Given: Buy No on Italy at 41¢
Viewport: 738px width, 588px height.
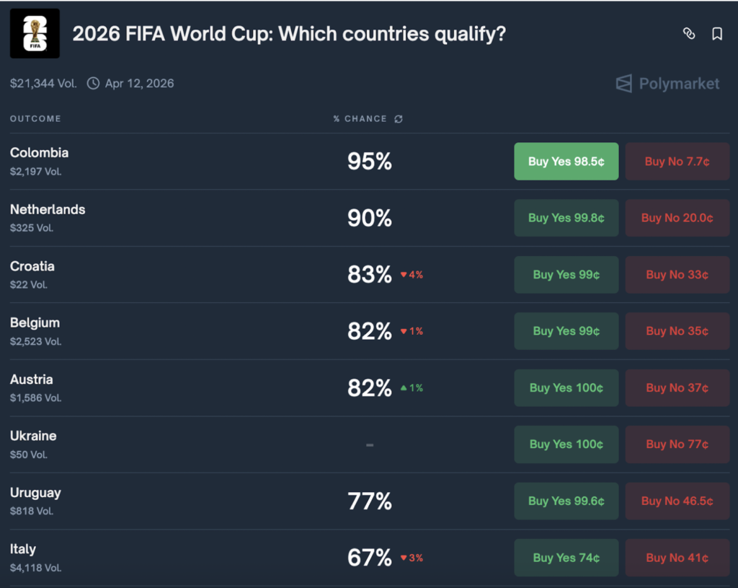Looking at the screenshot, I should click(677, 558).
